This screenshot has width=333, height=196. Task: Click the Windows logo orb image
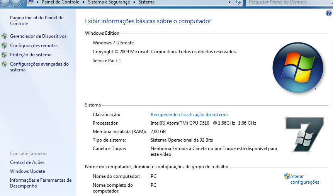click(298, 68)
